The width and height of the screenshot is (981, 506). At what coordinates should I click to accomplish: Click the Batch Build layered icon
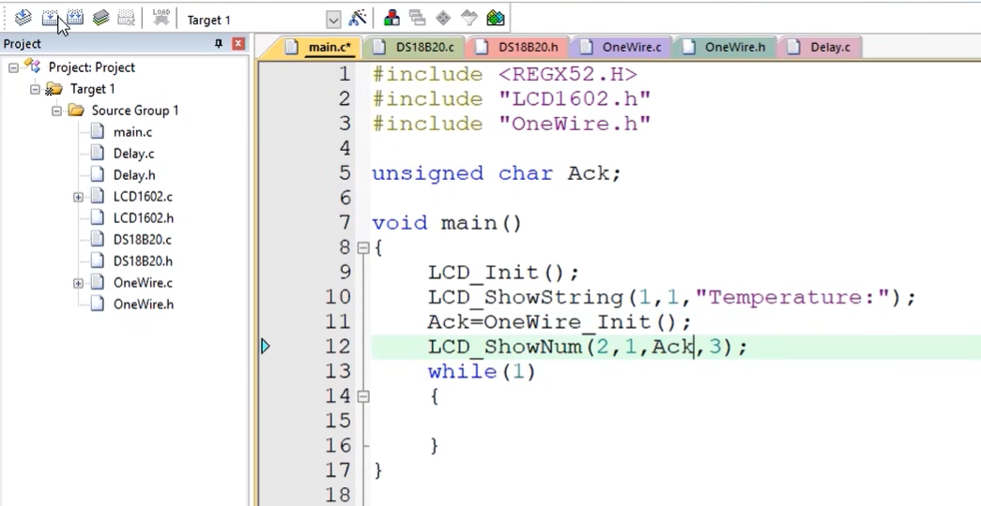coord(100,18)
